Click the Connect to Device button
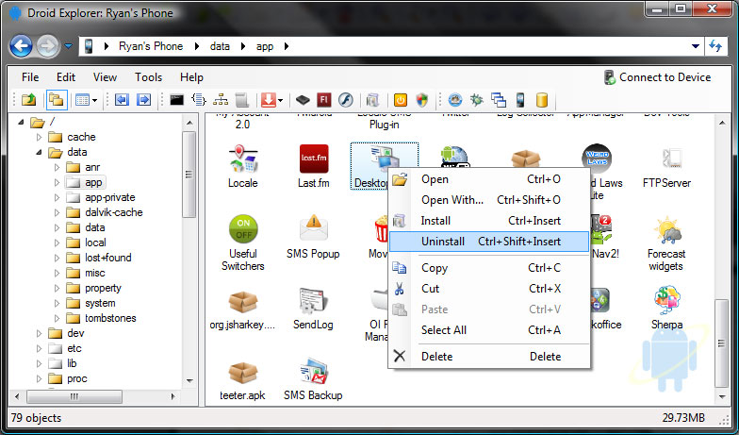The image size is (739, 435). tap(658, 77)
